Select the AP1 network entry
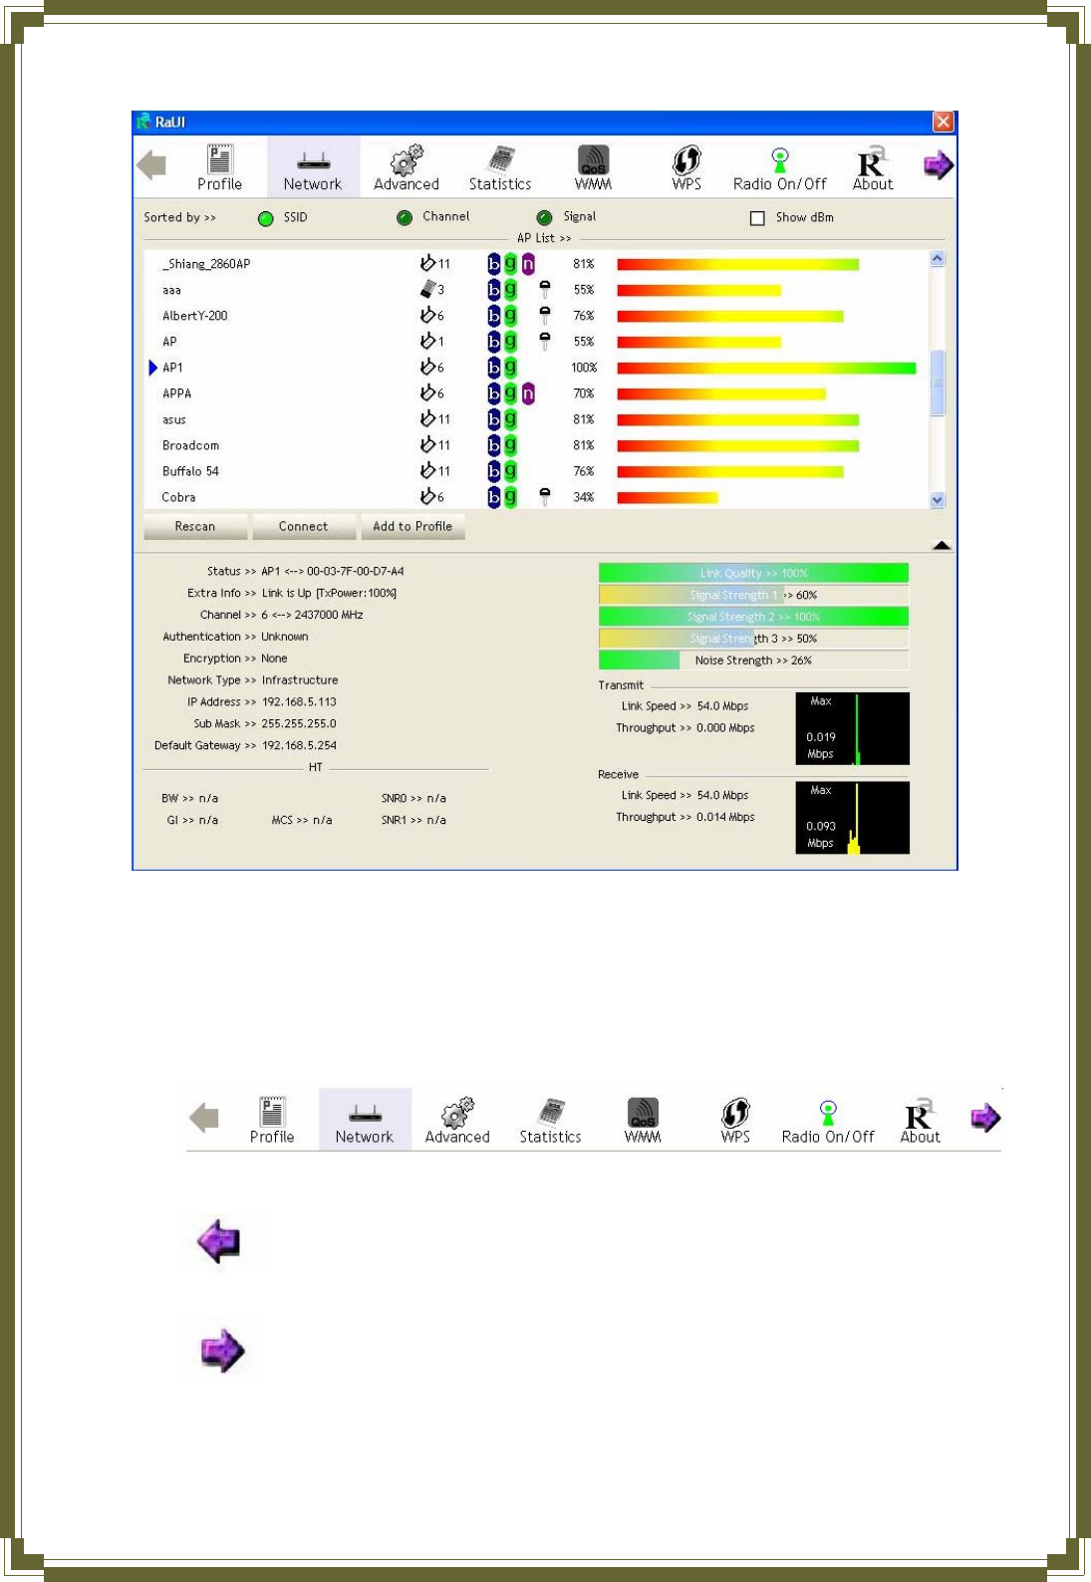Screen dimensions: 1091x1582 pyautogui.click(x=538, y=368)
